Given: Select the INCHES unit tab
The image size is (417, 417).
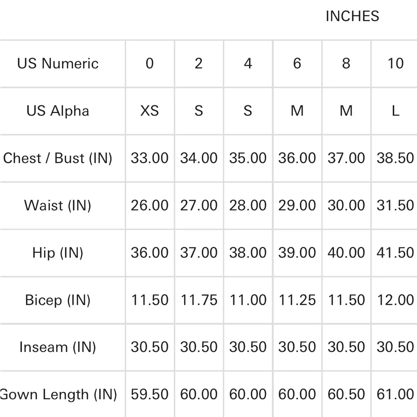Looking at the screenshot, I should tap(352, 16).
